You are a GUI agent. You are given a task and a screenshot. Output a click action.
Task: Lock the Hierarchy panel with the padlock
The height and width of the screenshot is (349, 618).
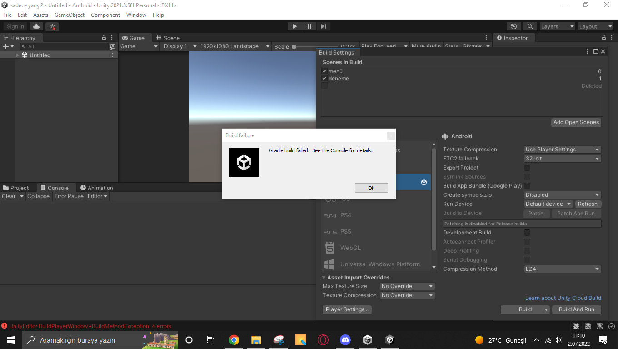point(104,38)
